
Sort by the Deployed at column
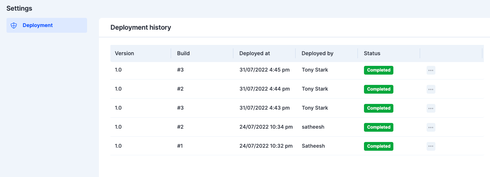[x=254, y=53]
